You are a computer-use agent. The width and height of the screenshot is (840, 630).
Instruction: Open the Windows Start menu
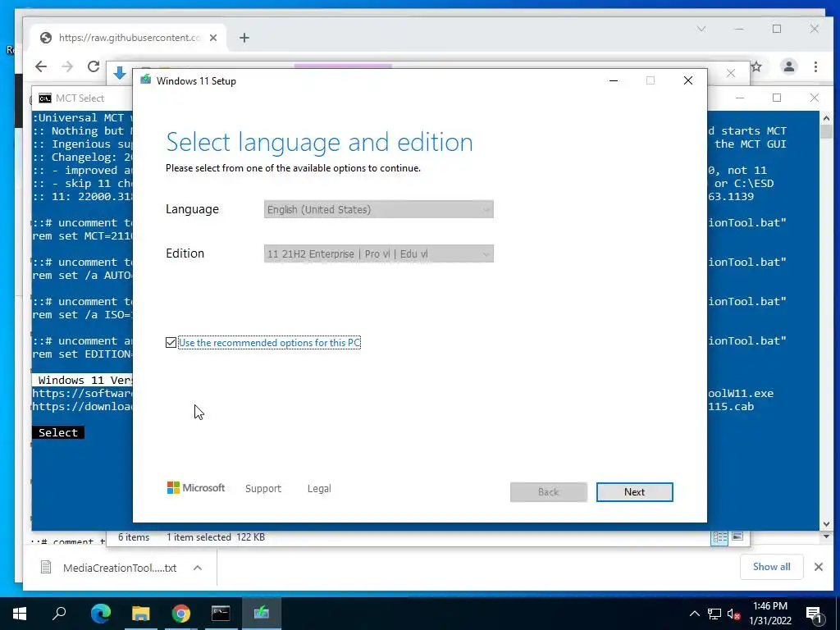click(20, 614)
